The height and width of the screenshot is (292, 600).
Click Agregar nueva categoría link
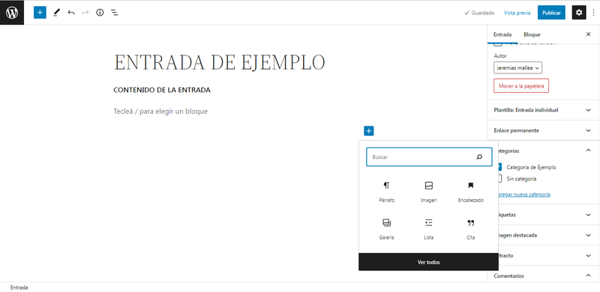523,195
